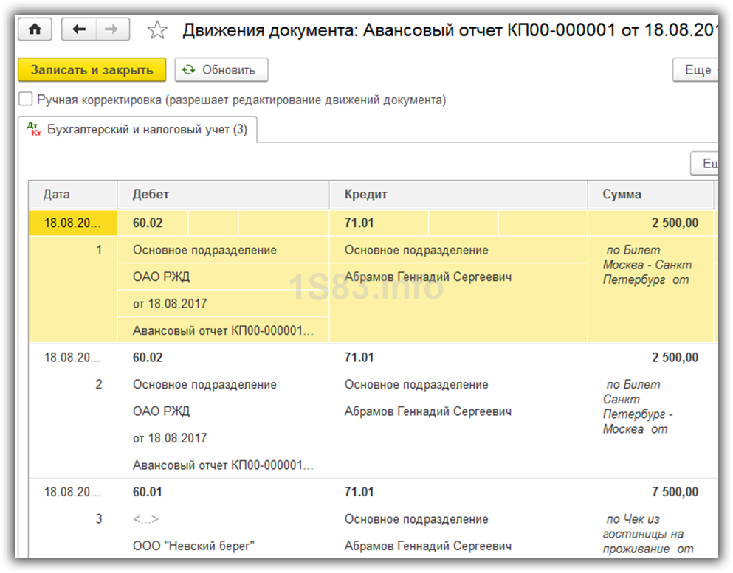Click the Обновить refresh button
Viewport: 733px width, 573px height.
pos(221,70)
